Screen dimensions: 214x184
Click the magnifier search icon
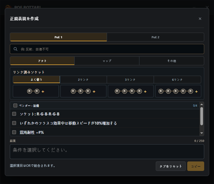pyautogui.click(x=15, y=49)
